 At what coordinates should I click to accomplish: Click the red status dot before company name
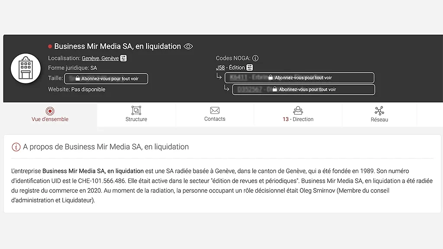[x=50, y=46]
